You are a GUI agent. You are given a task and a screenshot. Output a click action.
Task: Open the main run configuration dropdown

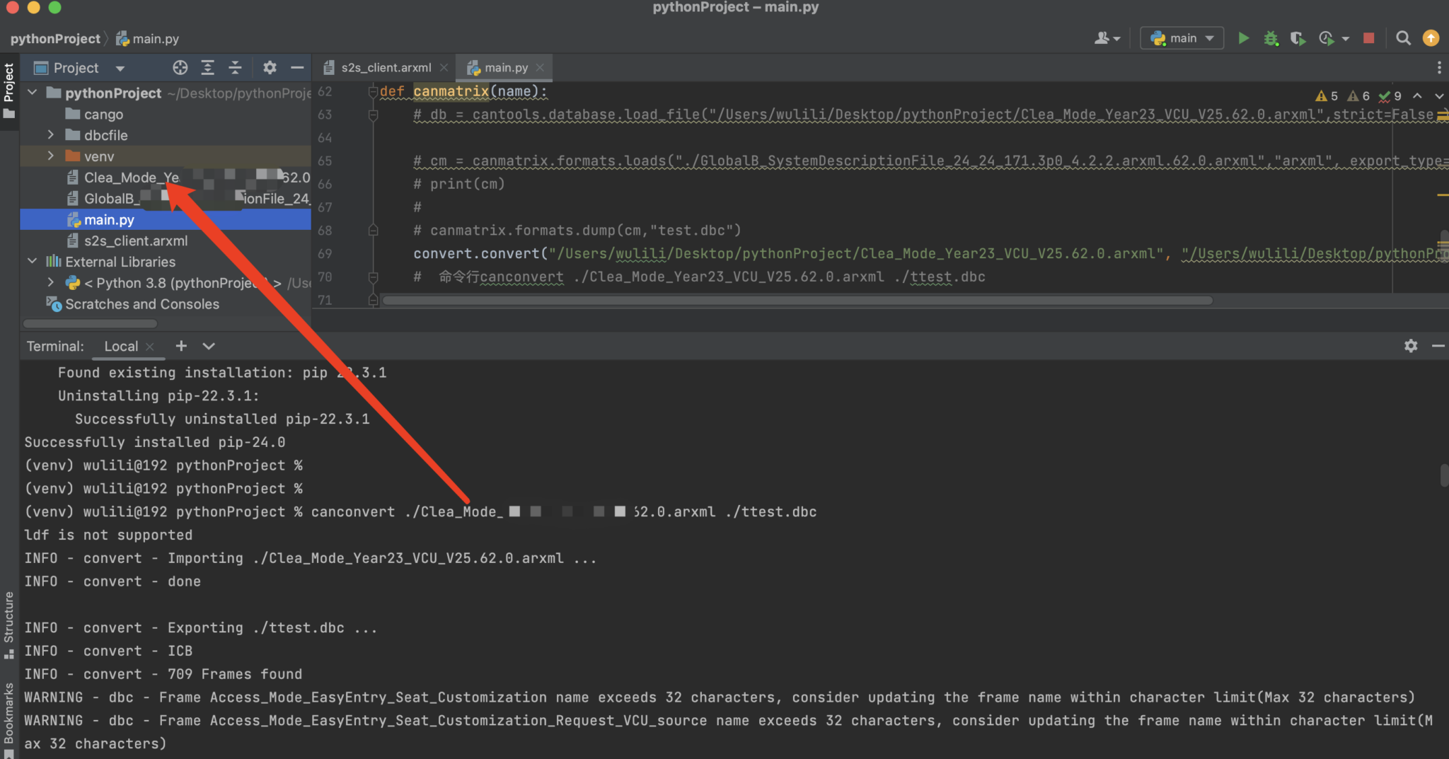(1182, 38)
